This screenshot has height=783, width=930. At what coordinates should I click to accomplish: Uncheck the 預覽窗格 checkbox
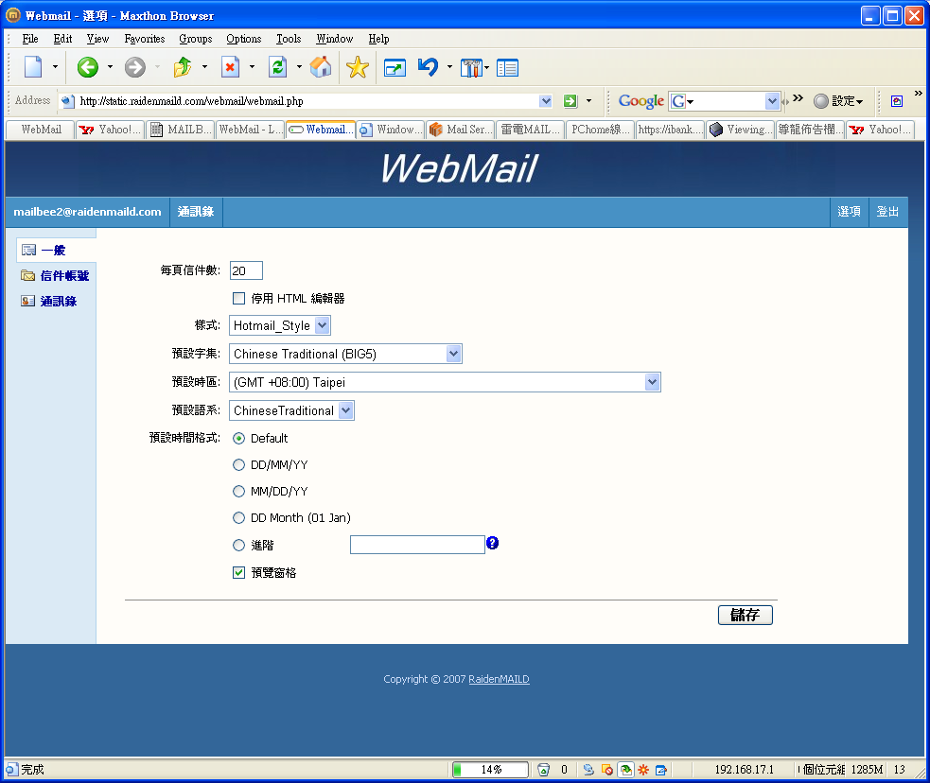(239, 572)
